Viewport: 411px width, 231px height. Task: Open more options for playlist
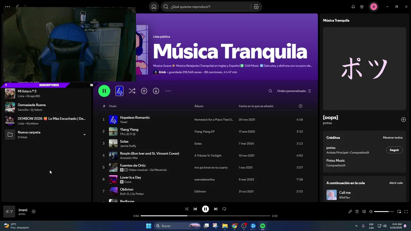(168, 91)
